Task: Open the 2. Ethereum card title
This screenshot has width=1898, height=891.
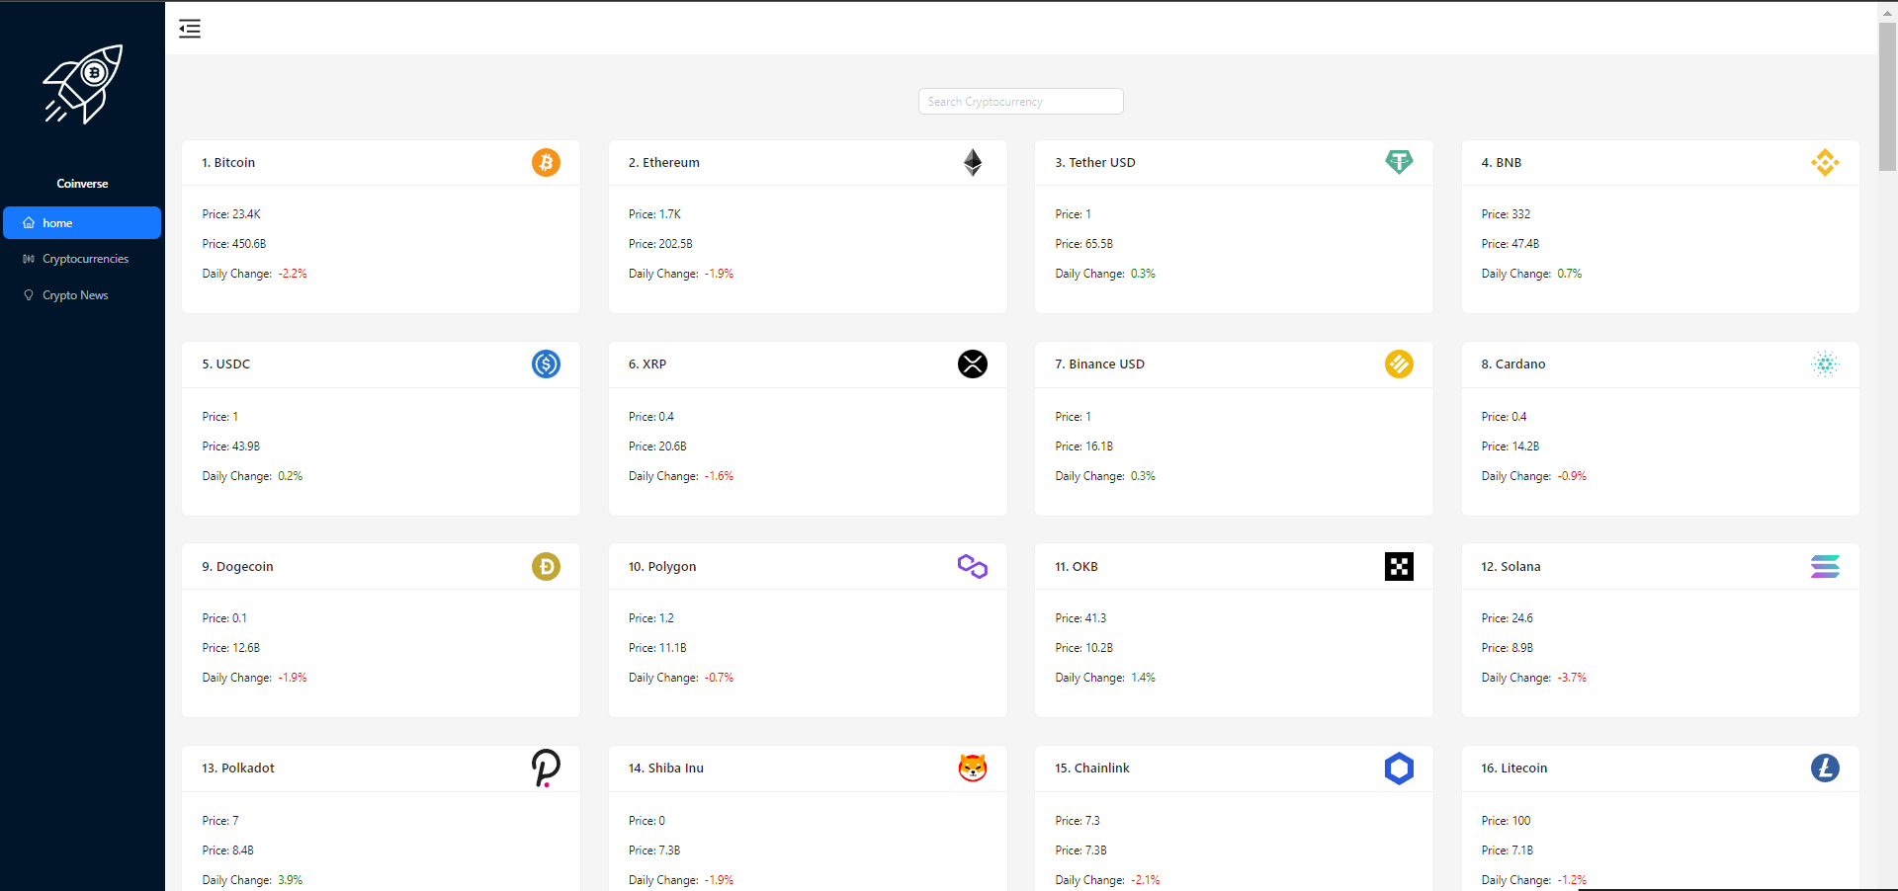Action: coord(664,163)
